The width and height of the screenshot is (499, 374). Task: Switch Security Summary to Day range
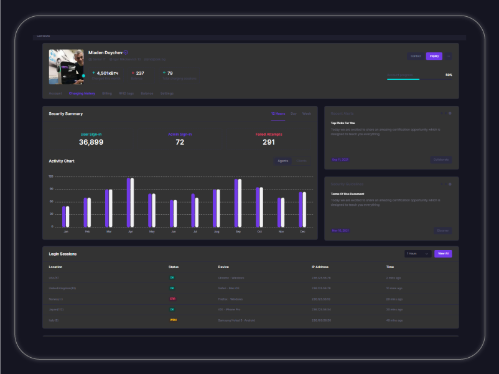coord(294,113)
